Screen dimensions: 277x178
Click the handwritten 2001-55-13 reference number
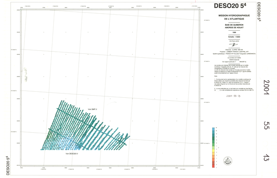click(x=234, y=96)
